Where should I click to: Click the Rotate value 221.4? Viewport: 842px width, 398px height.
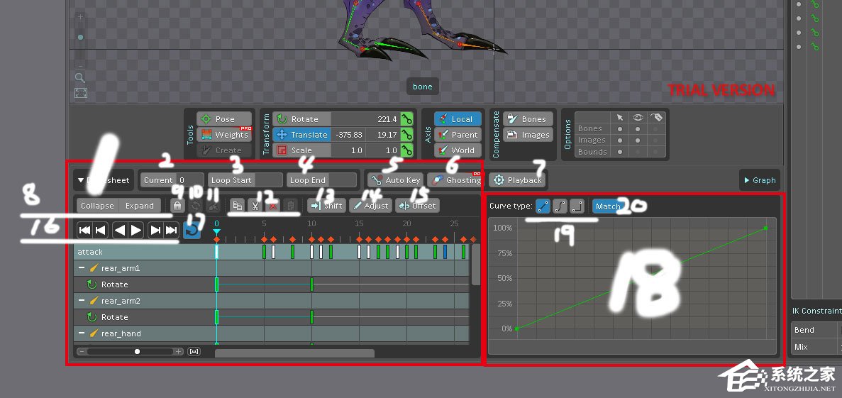pyautogui.click(x=365, y=118)
